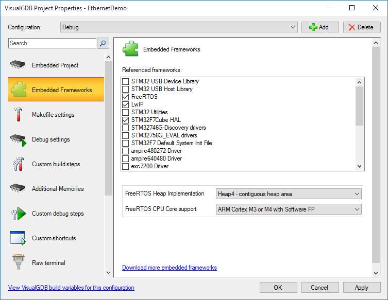The height and width of the screenshot is (300, 388).
Task: Open View VisualGDB build variables link
Action: (x=71, y=288)
